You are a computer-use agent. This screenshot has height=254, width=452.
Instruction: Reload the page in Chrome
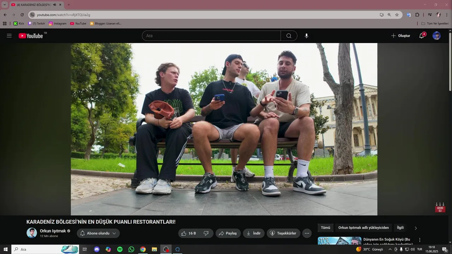(22, 15)
